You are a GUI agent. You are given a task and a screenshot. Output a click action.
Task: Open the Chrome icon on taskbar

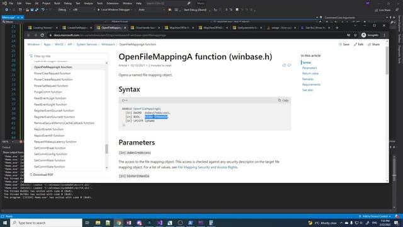118,223
